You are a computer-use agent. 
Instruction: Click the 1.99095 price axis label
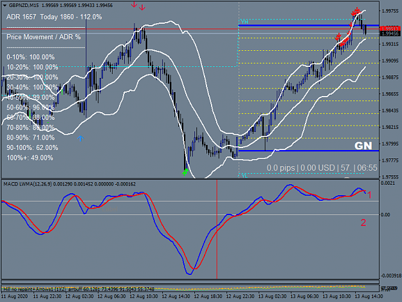pos(390,61)
